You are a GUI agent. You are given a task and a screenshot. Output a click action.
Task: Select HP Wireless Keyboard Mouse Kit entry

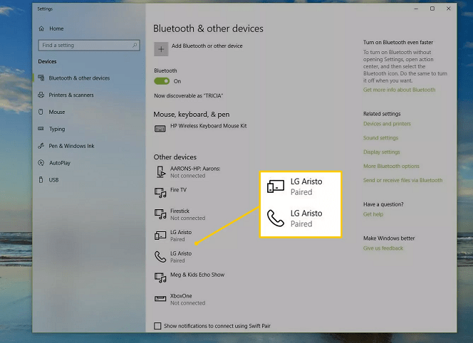209,126
